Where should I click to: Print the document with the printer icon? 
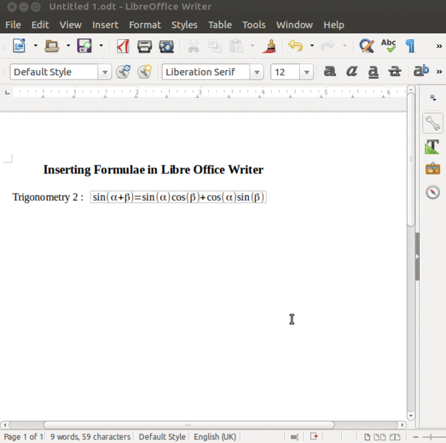[145, 46]
